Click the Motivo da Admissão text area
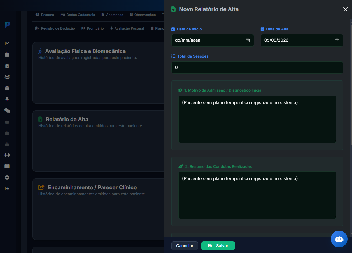352x253 pixels. (257, 119)
